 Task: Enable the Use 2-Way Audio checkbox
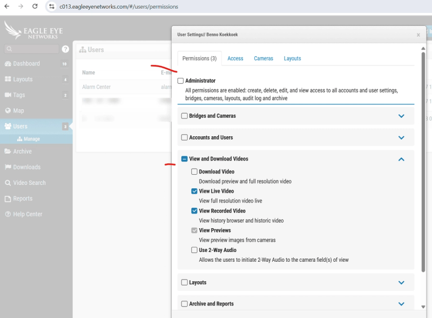click(194, 250)
